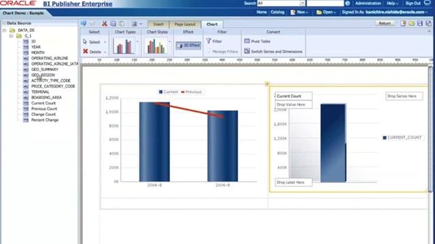
Task: Click the Current legend blue swatch
Action: (160, 92)
